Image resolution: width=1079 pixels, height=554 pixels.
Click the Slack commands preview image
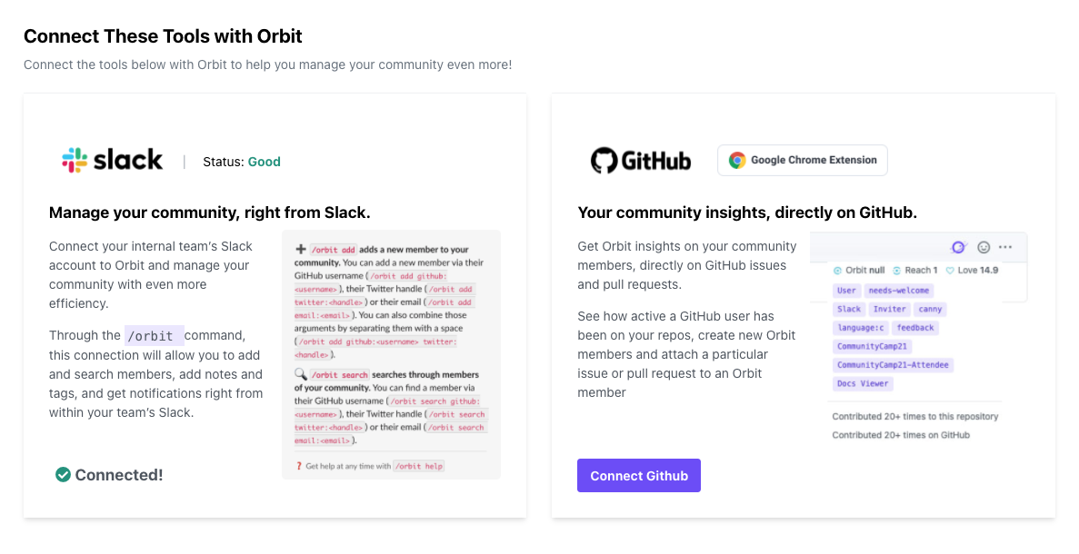(x=392, y=355)
